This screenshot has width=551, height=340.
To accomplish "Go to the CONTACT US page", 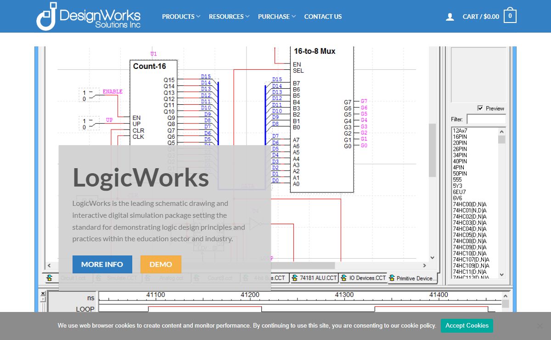I will tap(323, 17).
